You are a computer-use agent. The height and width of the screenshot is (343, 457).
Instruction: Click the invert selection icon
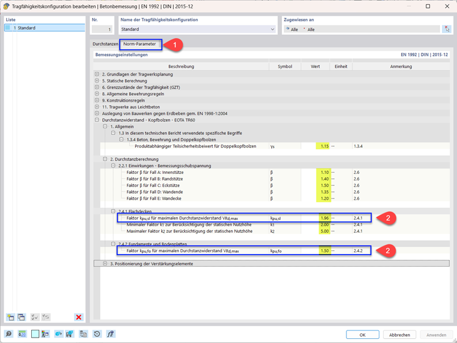[x=46, y=317]
